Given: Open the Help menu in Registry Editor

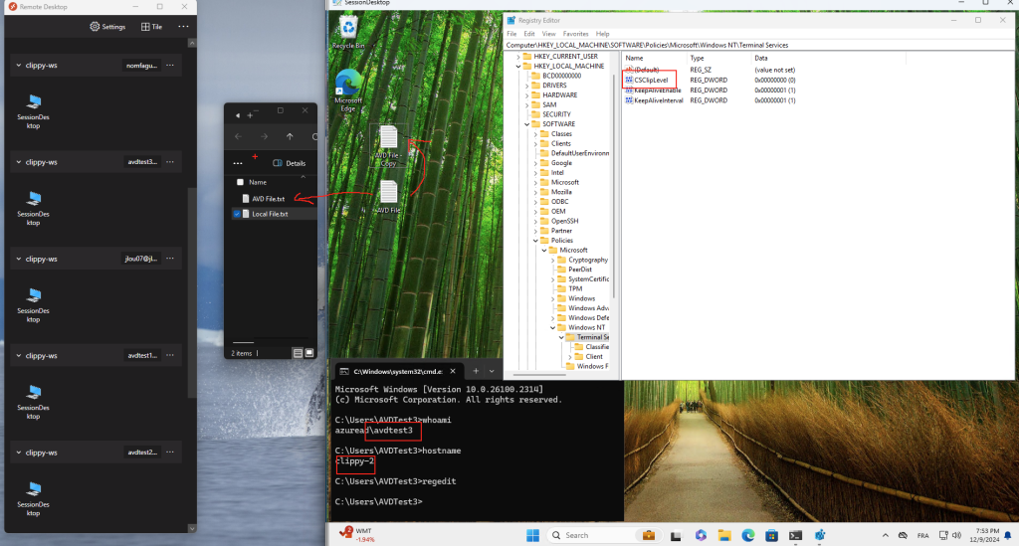Looking at the screenshot, I should pyautogui.click(x=602, y=34).
